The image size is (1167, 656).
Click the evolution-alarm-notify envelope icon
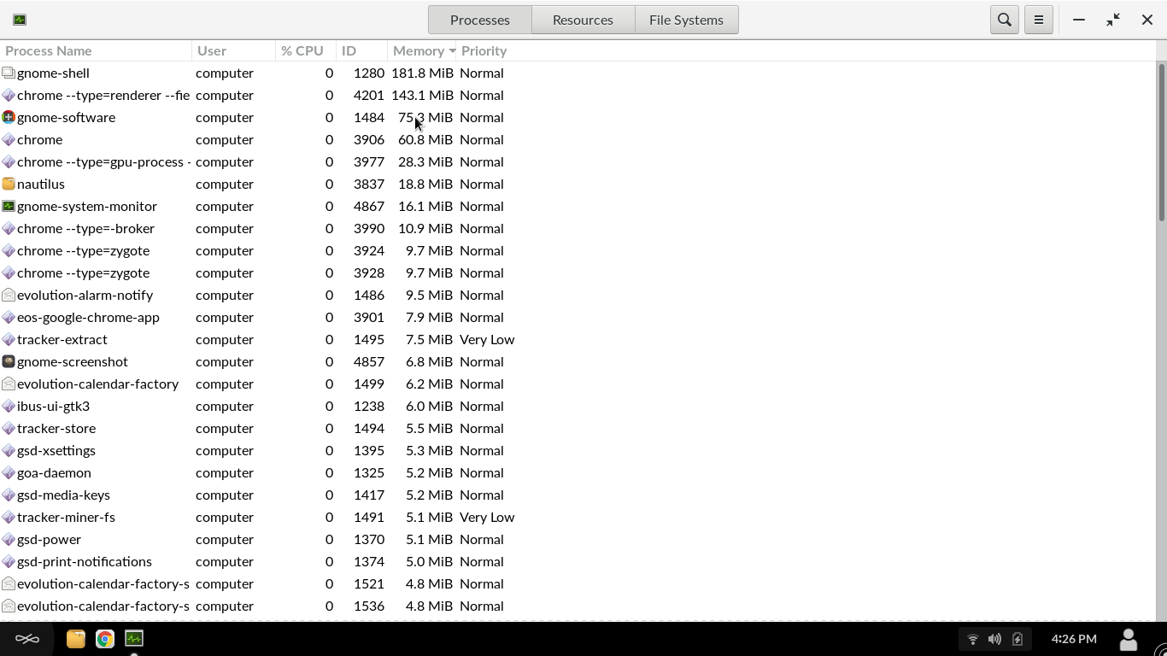[x=9, y=295]
